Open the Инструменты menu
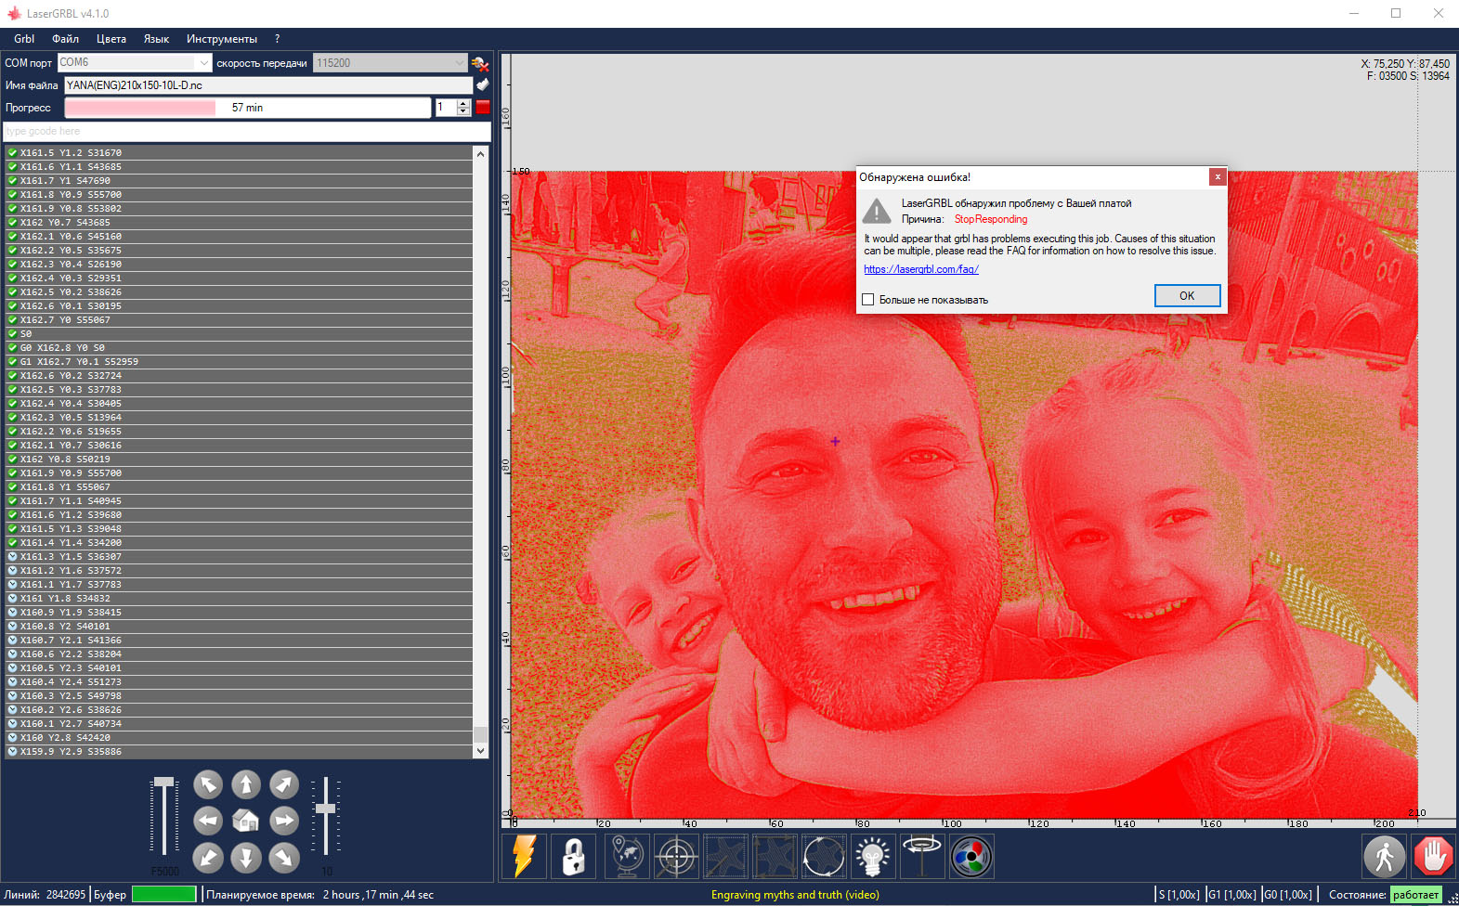 221,39
